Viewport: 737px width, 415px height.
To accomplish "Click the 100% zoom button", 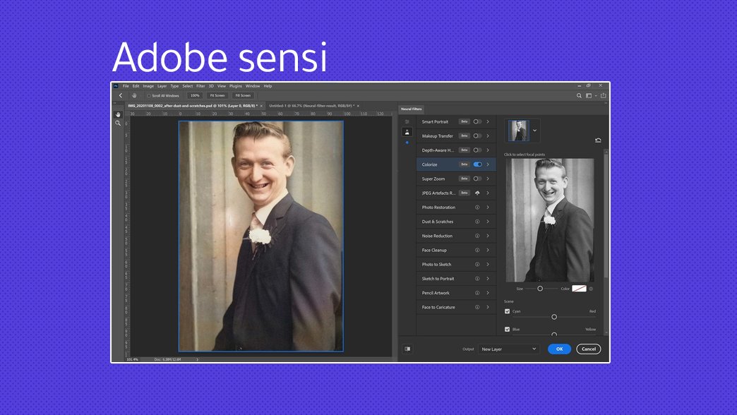I will click(x=195, y=95).
